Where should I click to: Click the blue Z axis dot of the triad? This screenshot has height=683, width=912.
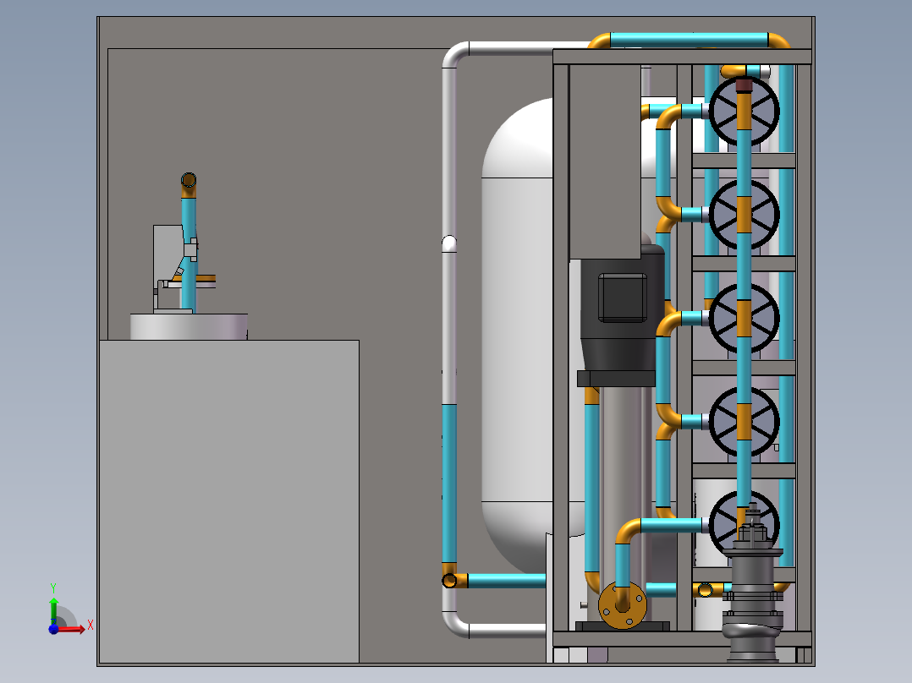53,629
